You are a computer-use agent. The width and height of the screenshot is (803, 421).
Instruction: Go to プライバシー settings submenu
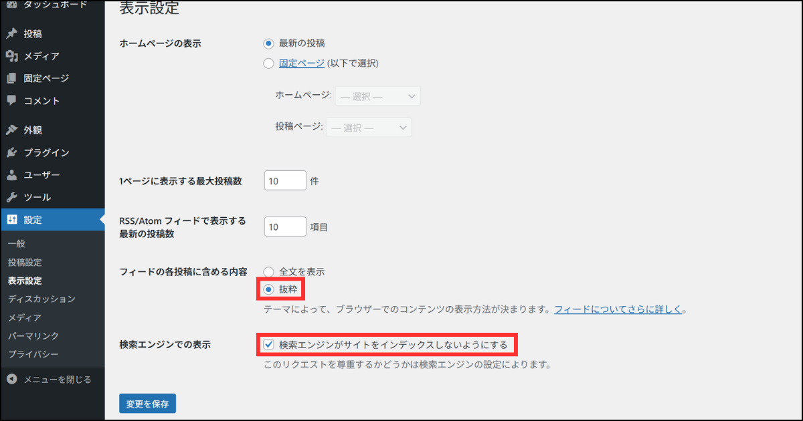click(33, 354)
